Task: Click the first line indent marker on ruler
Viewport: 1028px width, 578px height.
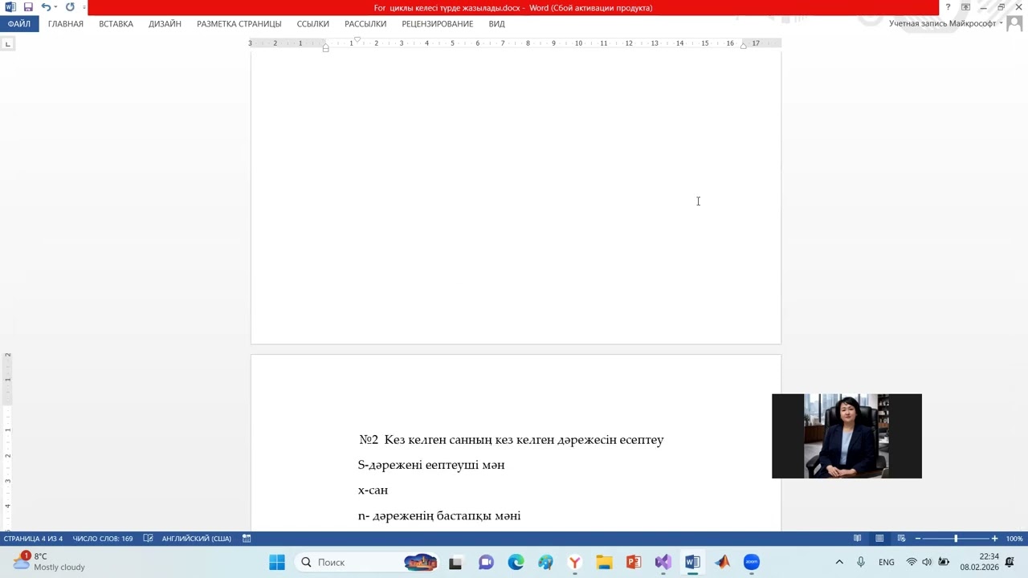Action: pyautogui.click(x=357, y=39)
